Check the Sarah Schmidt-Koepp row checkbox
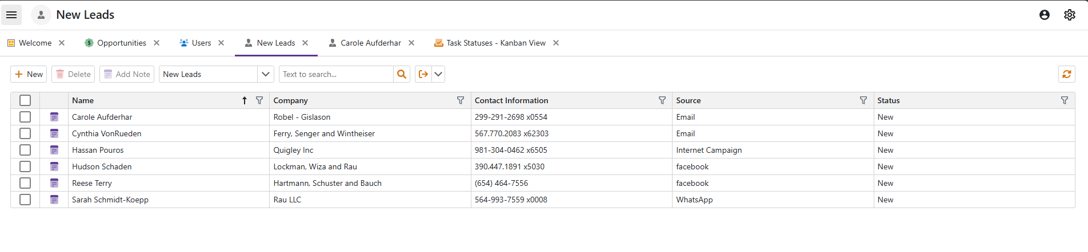1088x252 pixels. tap(25, 200)
